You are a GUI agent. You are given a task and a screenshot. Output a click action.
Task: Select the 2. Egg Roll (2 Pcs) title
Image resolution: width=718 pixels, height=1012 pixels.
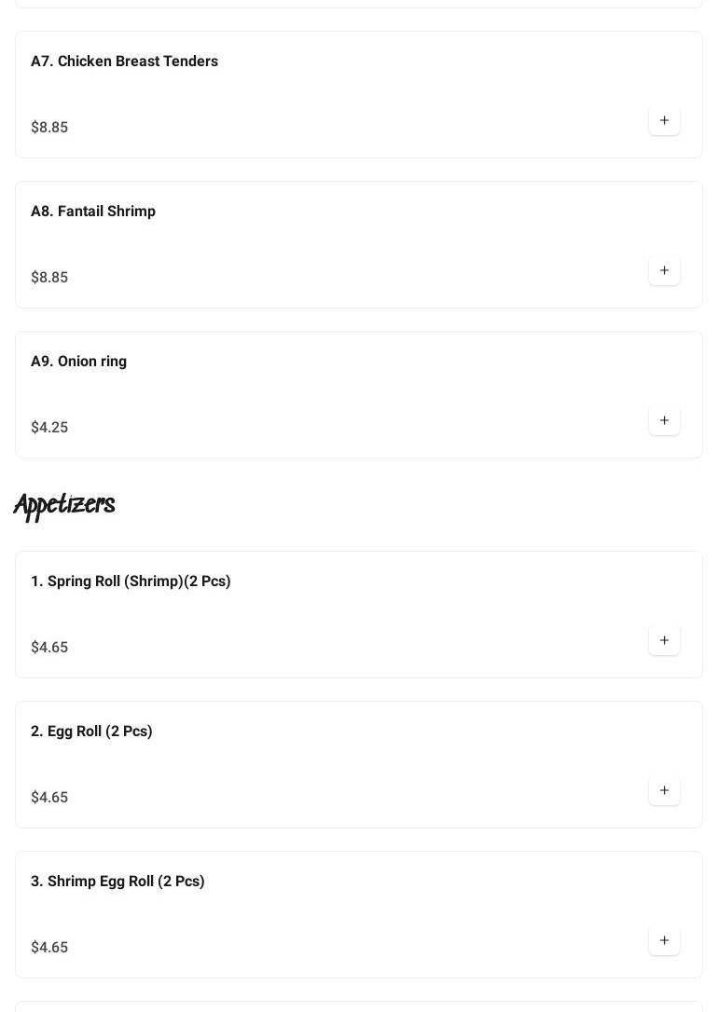91,732
